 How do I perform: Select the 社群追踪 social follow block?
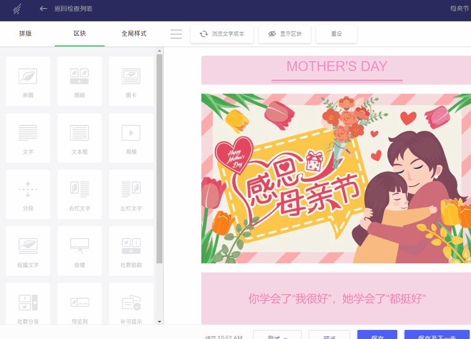click(131, 251)
